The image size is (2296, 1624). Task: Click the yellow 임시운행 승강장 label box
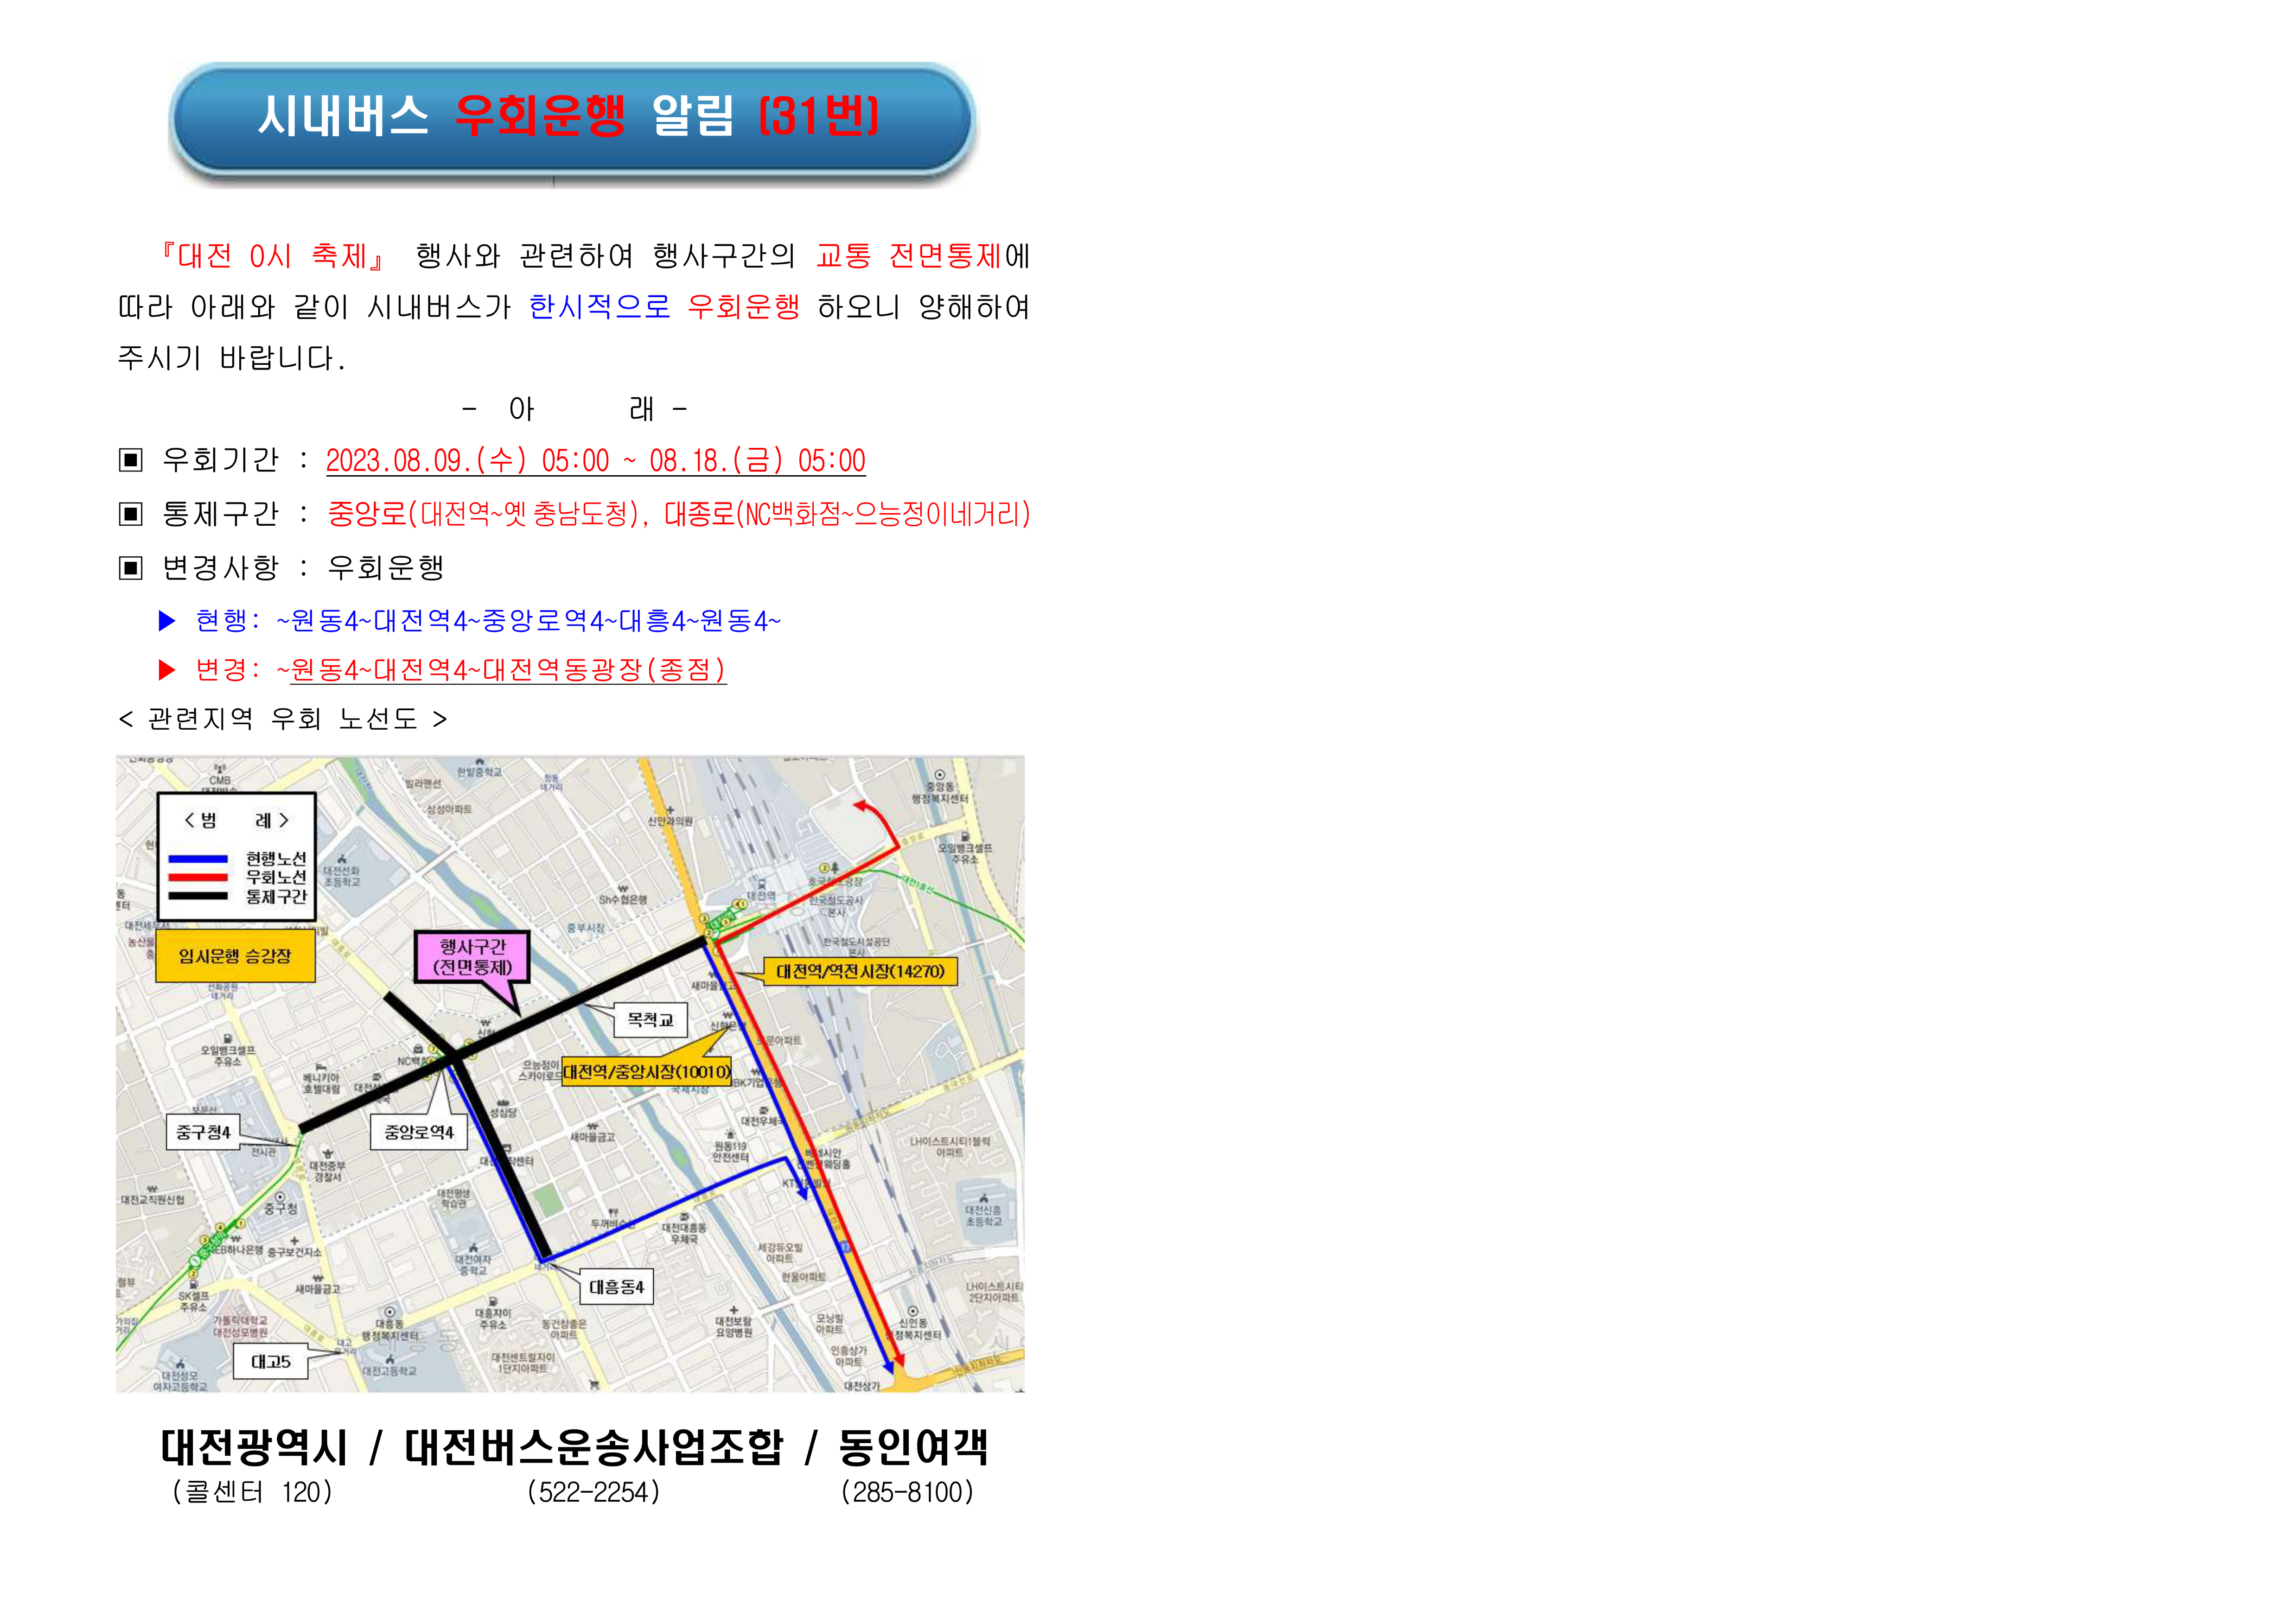pyautogui.click(x=235, y=956)
